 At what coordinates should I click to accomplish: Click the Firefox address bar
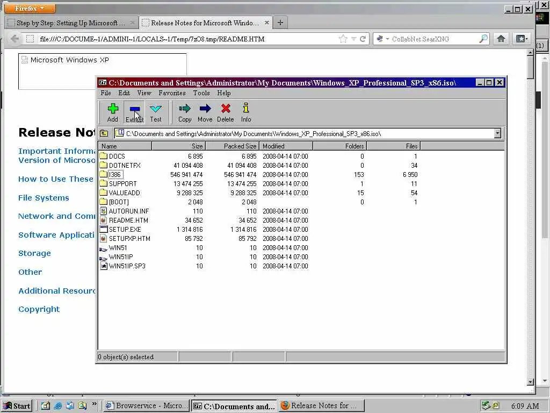tap(187, 39)
